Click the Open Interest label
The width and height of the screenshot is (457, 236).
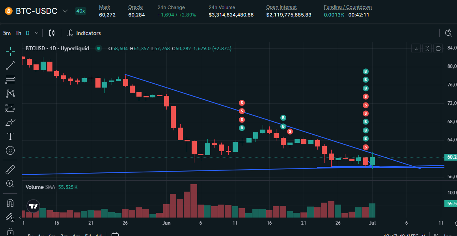(281, 7)
